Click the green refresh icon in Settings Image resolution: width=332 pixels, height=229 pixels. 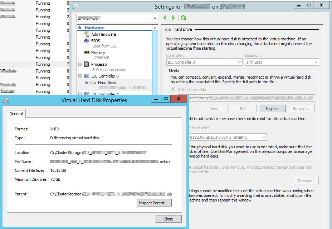(x=184, y=18)
